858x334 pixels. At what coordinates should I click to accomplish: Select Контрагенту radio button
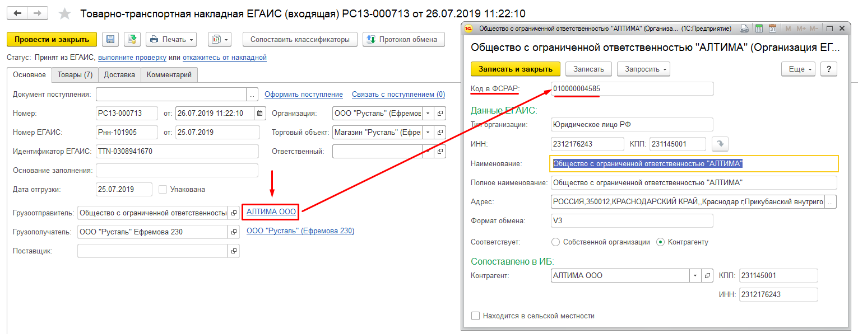click(660, 242)
